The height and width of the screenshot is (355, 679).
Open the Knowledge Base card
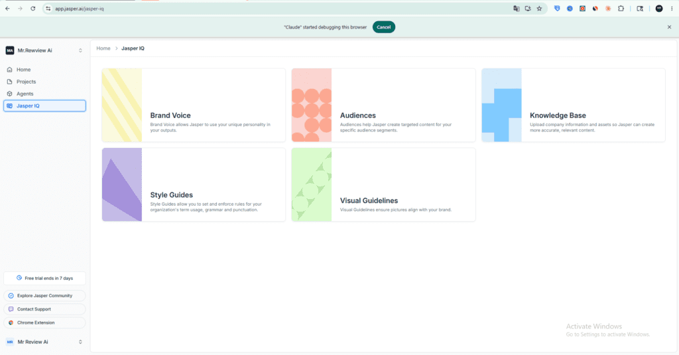574,105
